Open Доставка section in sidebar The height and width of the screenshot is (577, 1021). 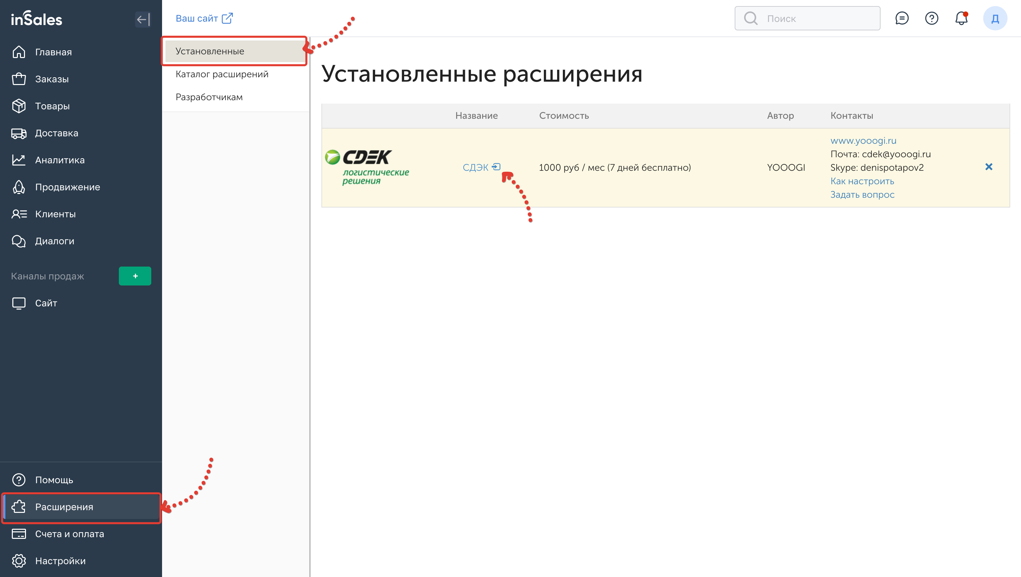coord(56,133)
